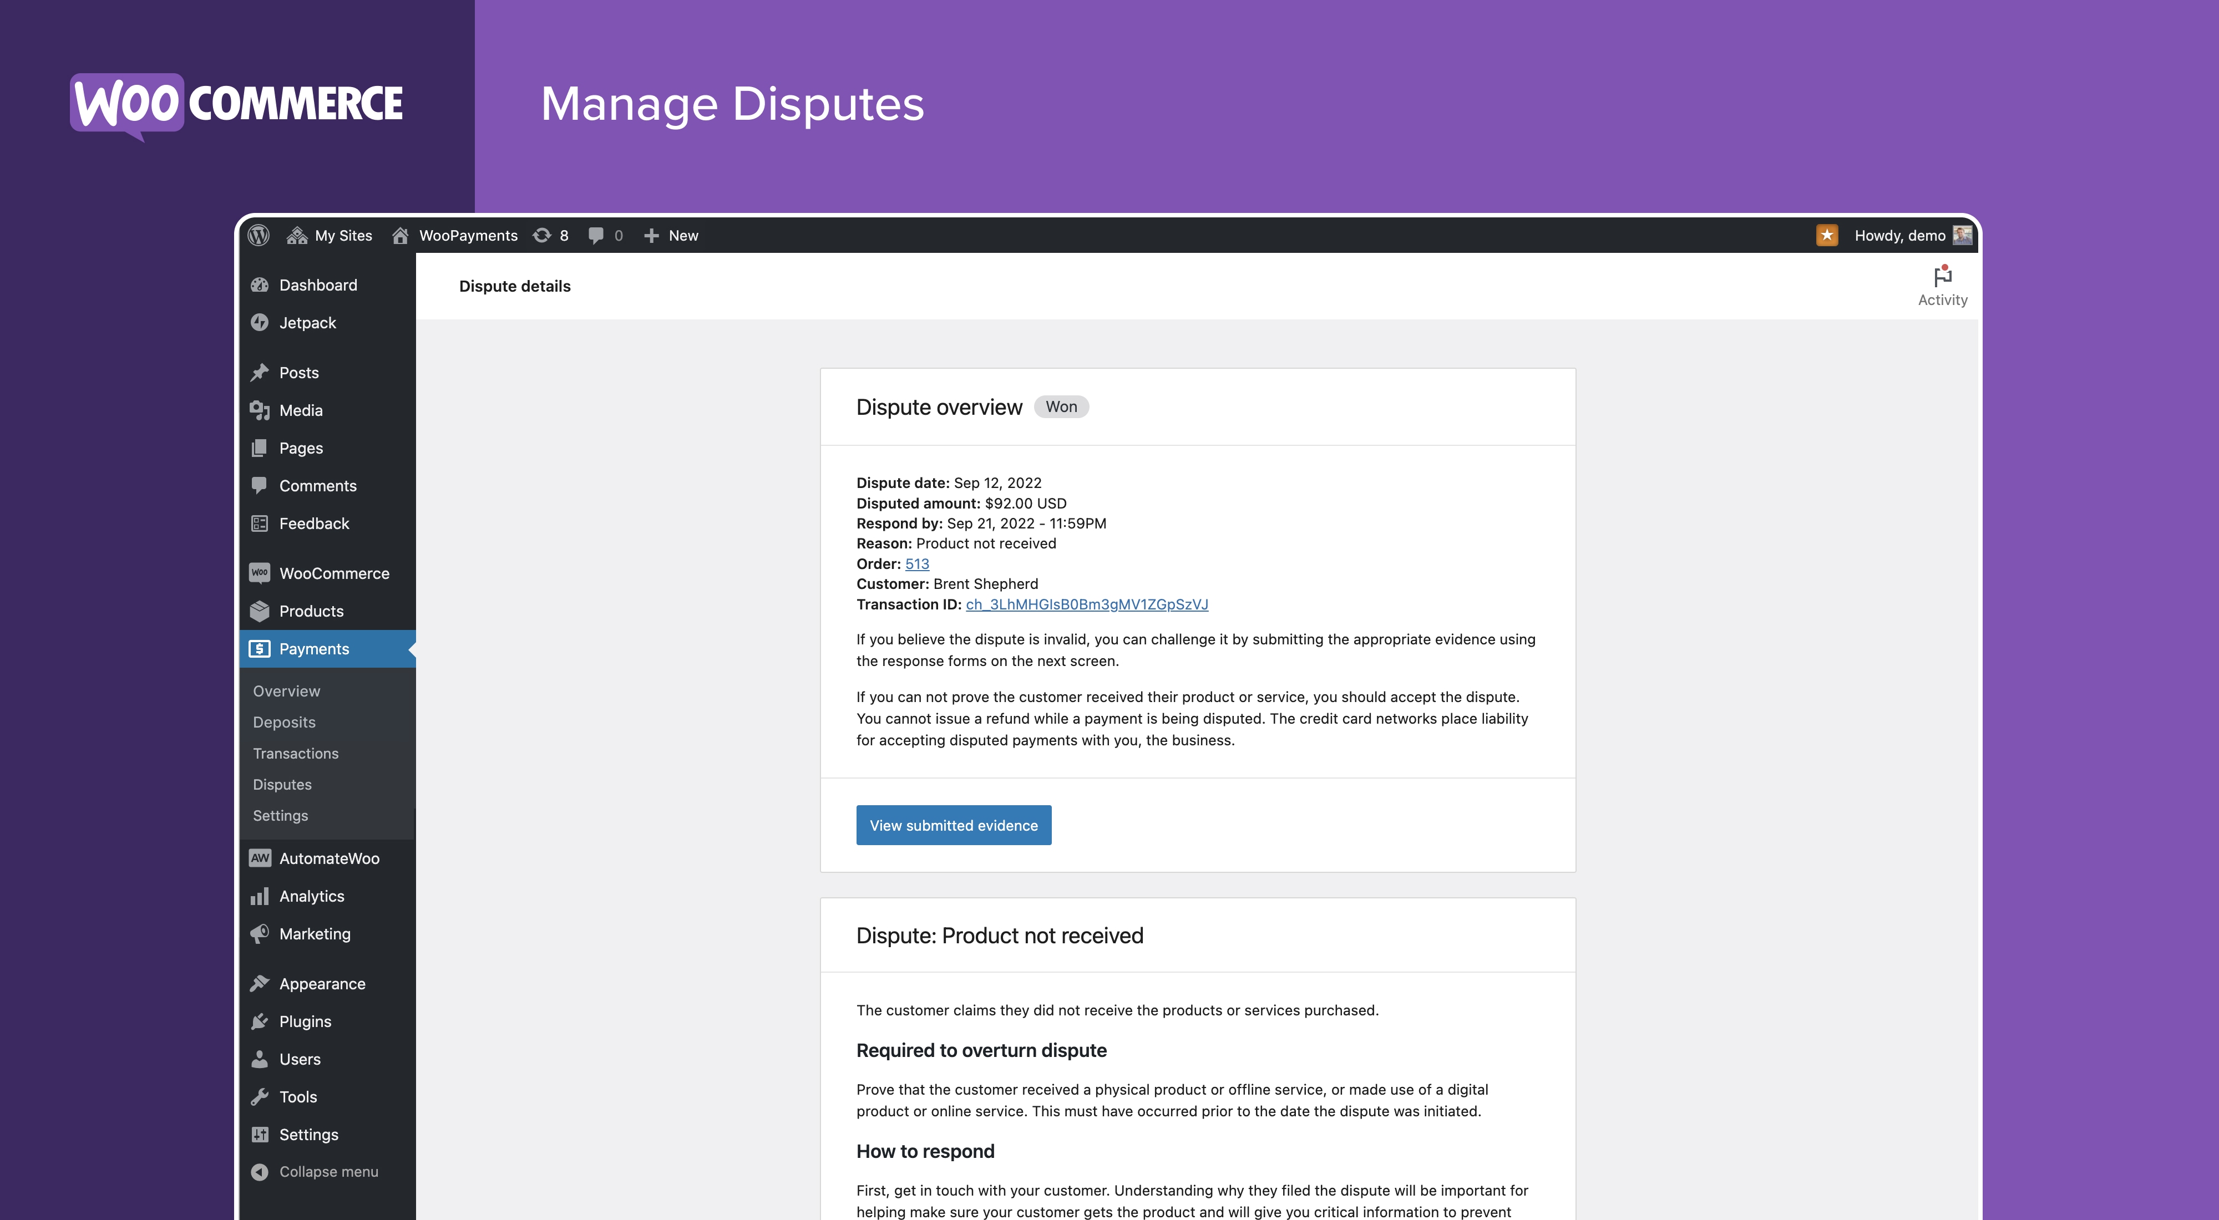Image resolution: width=2219 pixels, height=1220 pixels.
Task: Click the user avatar beside Howdy, demo
Action: [x=1962, y=235]
